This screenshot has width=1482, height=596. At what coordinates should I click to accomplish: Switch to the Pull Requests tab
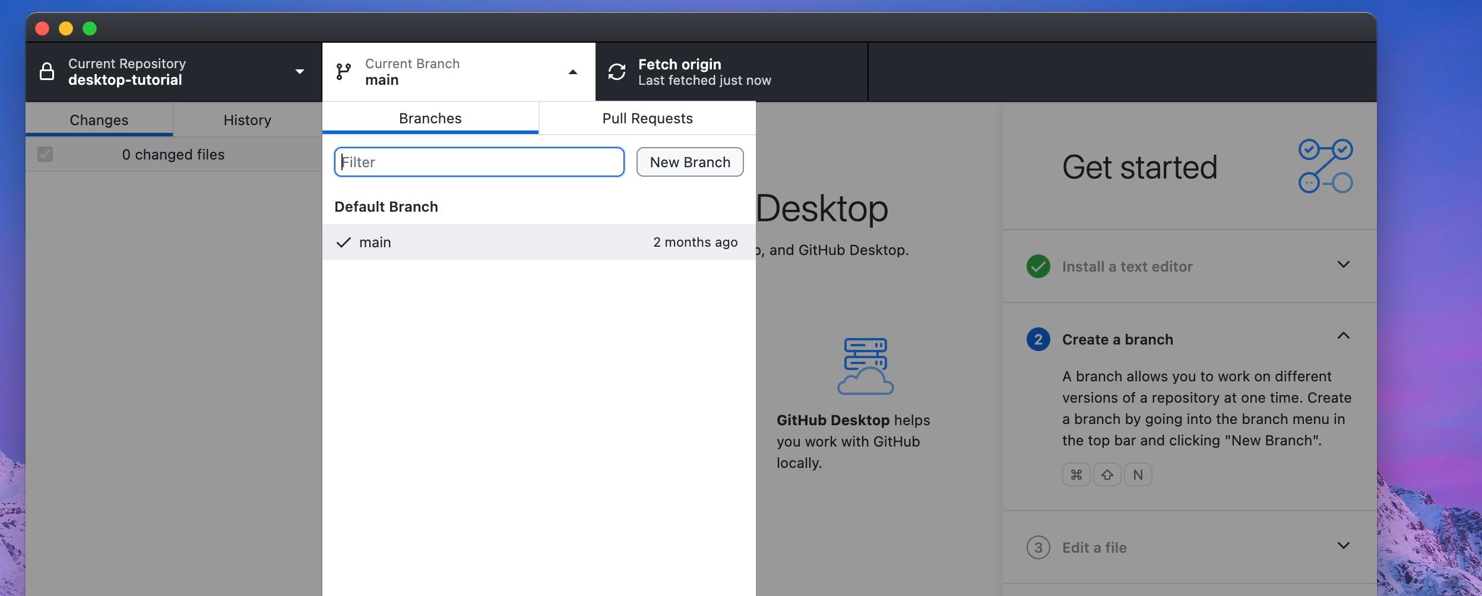(647, 118)
